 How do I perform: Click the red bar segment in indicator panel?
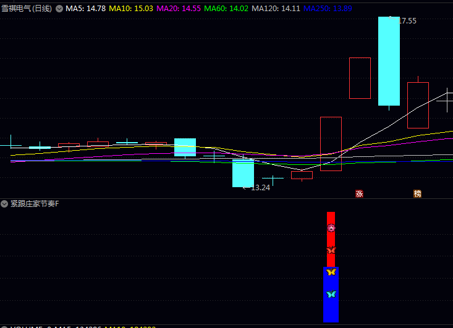click(331, 239)
